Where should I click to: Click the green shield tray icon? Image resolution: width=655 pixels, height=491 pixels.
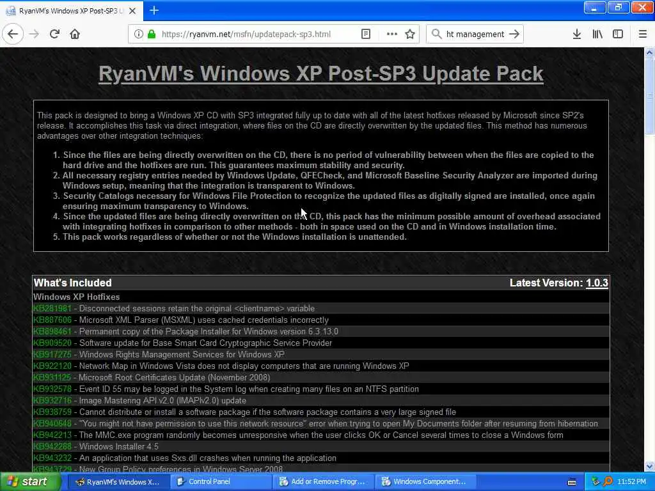pos(596,482)
